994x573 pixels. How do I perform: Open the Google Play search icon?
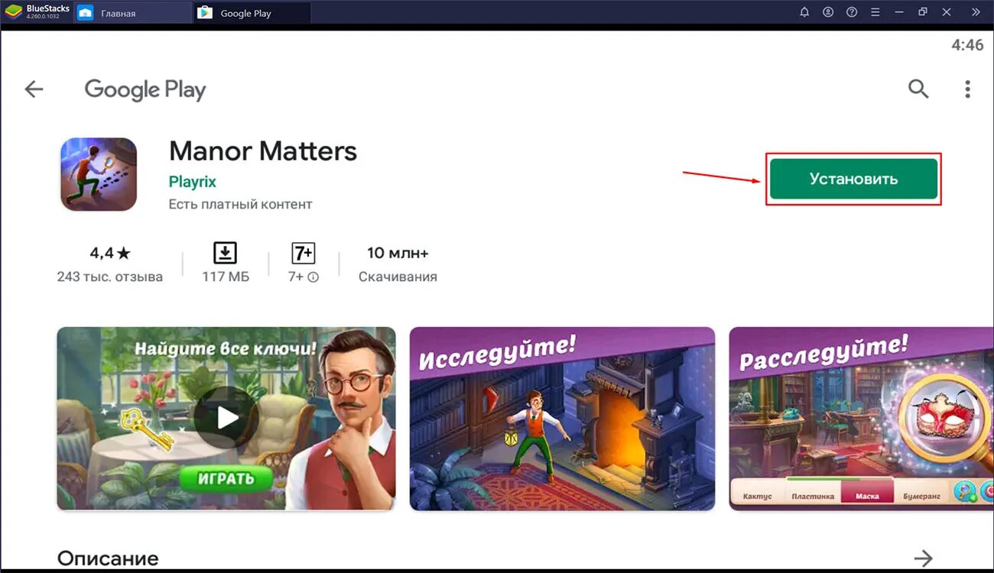point(918,89)
